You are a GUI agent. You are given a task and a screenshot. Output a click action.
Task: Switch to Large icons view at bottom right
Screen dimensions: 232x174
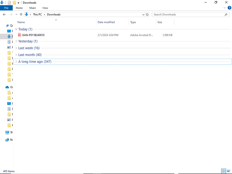tap(228, 171)
